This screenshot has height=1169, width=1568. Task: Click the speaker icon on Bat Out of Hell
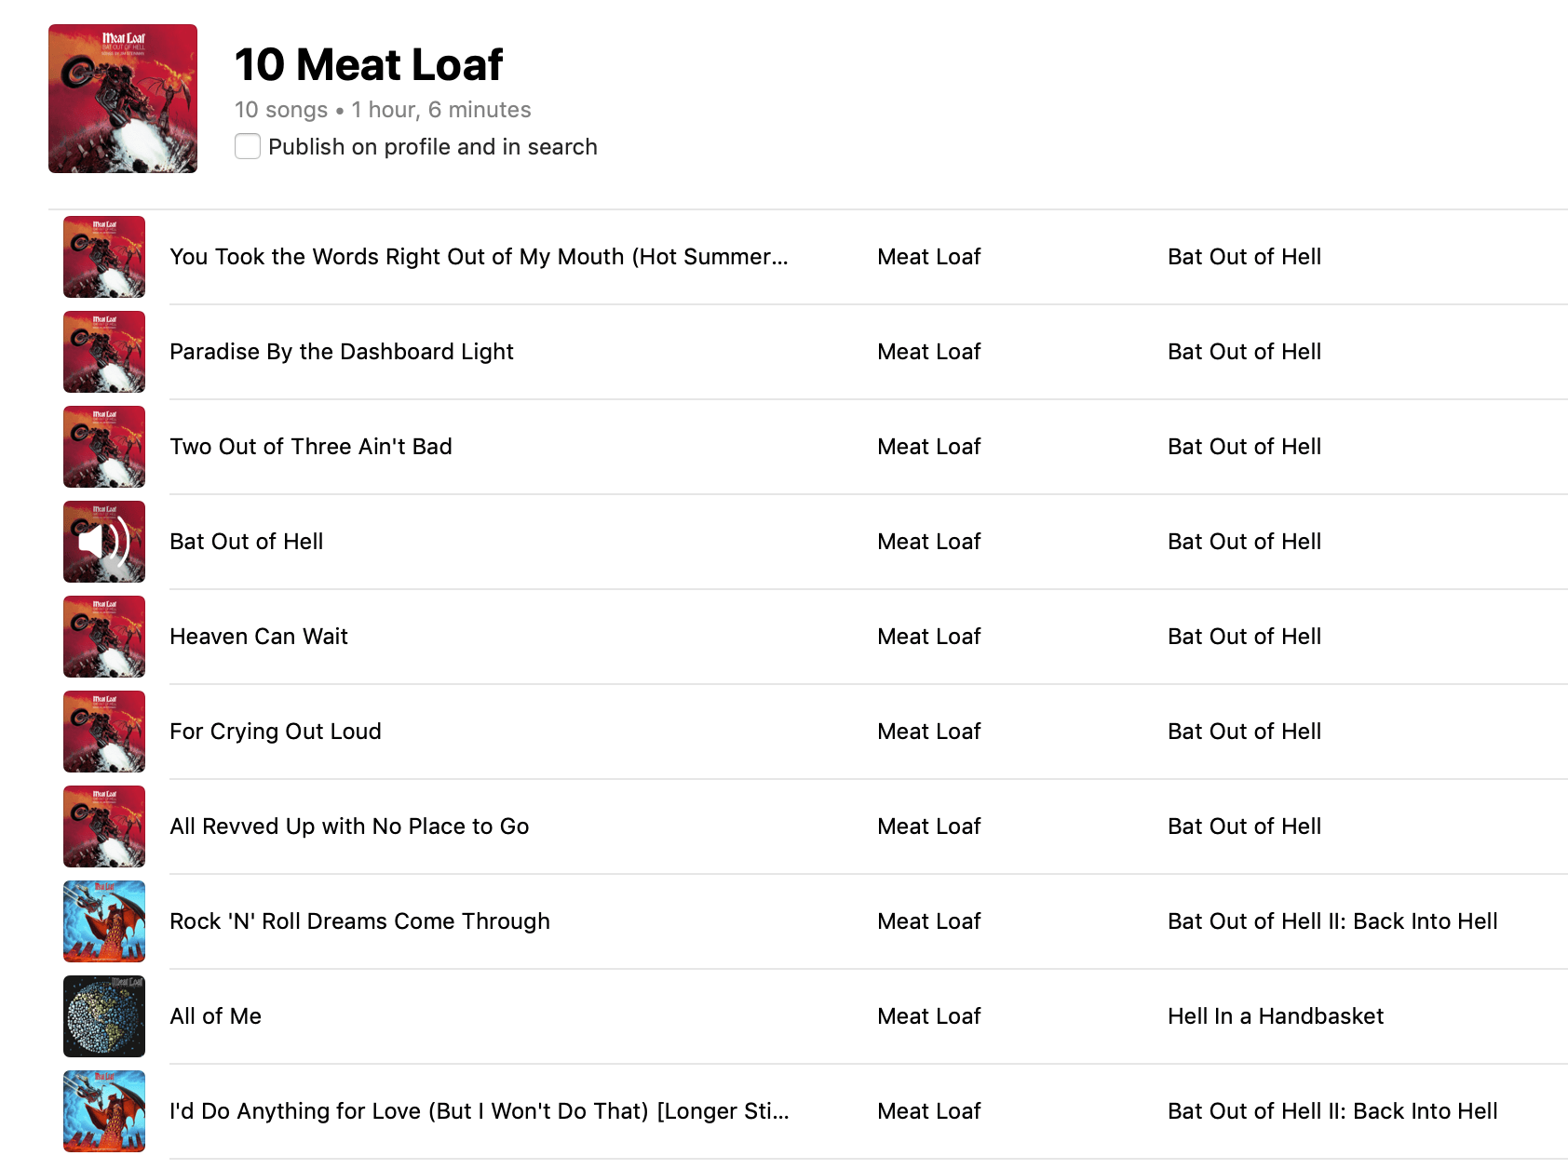pyautogui.click(x=103, y=542)
